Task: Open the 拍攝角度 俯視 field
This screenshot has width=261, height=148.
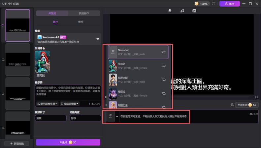Action: [x=85, y=118]
